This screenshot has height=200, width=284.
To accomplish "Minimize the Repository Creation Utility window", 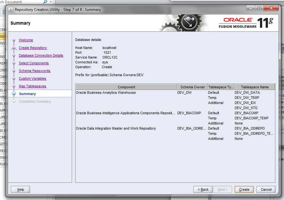I will tap(251, 8).
